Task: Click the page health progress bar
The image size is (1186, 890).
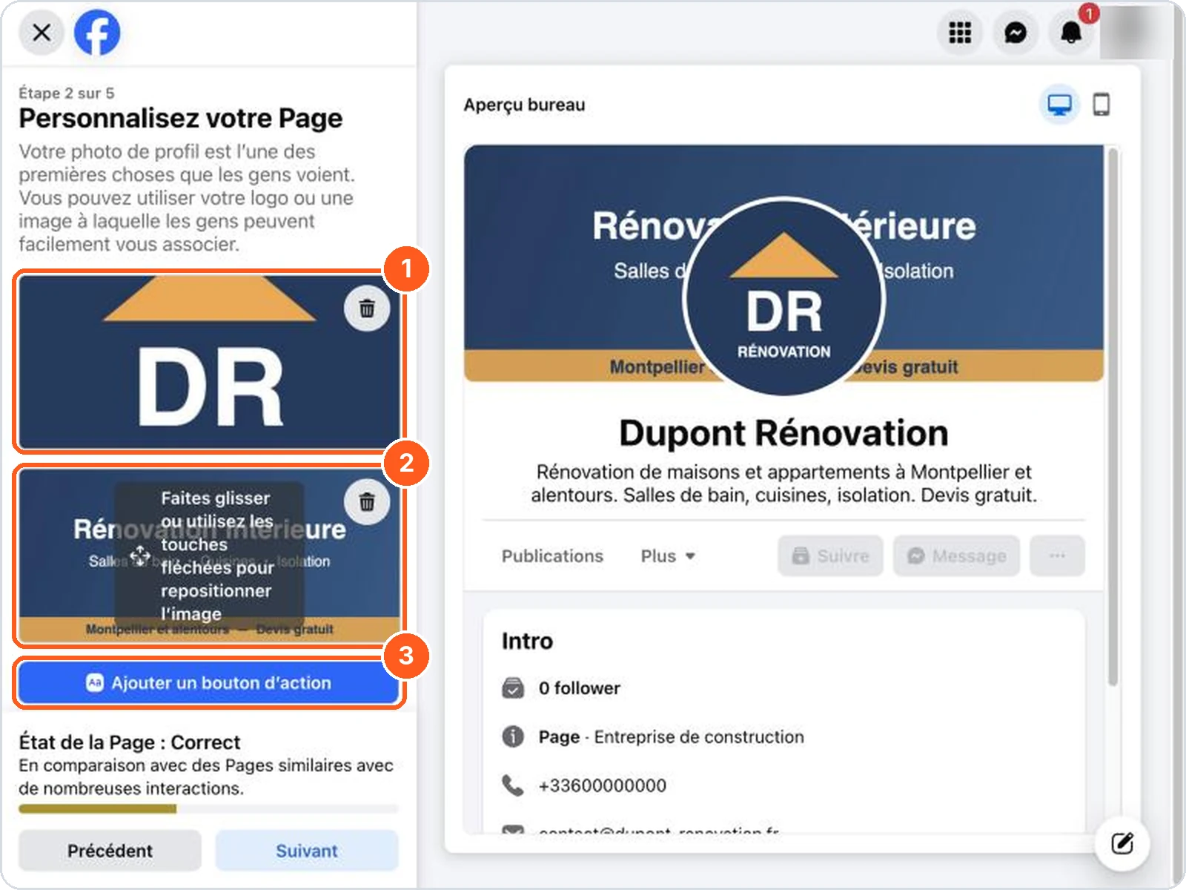Action: pos(208,809)
